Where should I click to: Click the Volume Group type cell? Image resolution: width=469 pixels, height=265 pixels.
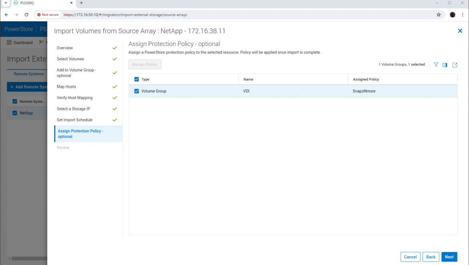point(154,91)
